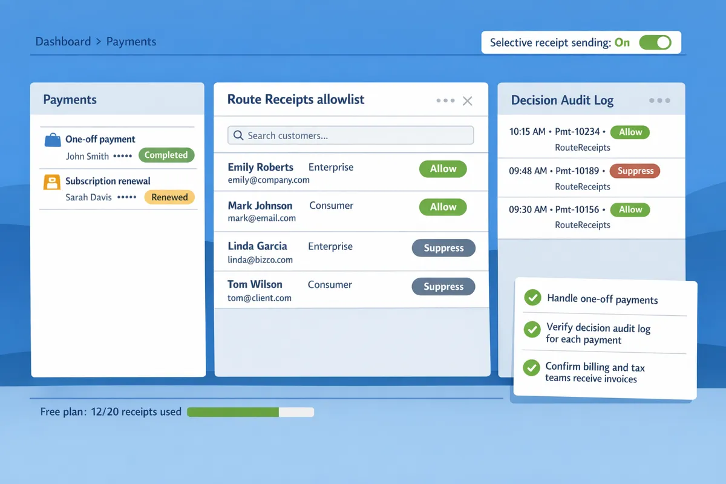Turn off Selective receipt sending
Image resolution: width=726 pixels, height=484 pixels.
click(656, 42)
